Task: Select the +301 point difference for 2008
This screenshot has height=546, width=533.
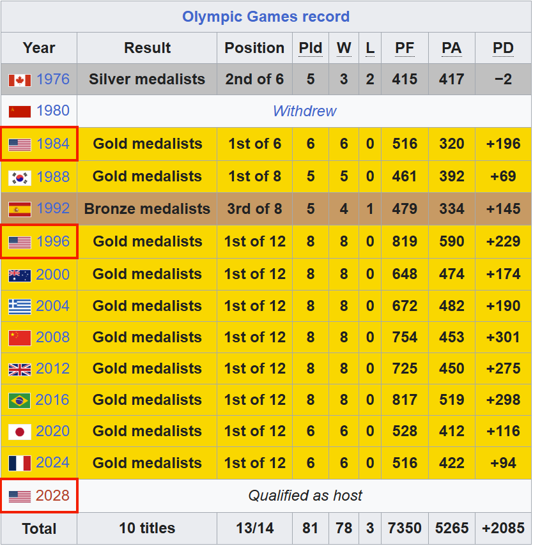Action: coord(503,337)
